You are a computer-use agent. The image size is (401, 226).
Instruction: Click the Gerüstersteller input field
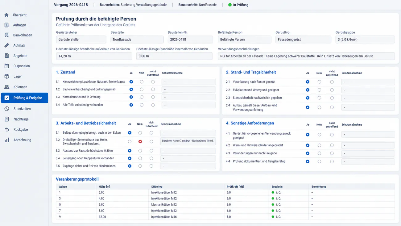point(81,40)
